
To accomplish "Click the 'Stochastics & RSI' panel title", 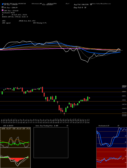I will coord(109,126).
